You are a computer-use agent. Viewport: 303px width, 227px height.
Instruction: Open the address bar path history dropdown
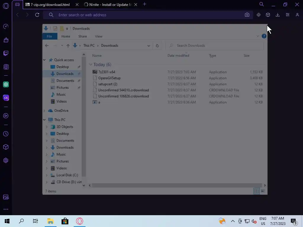coord(149,46)
